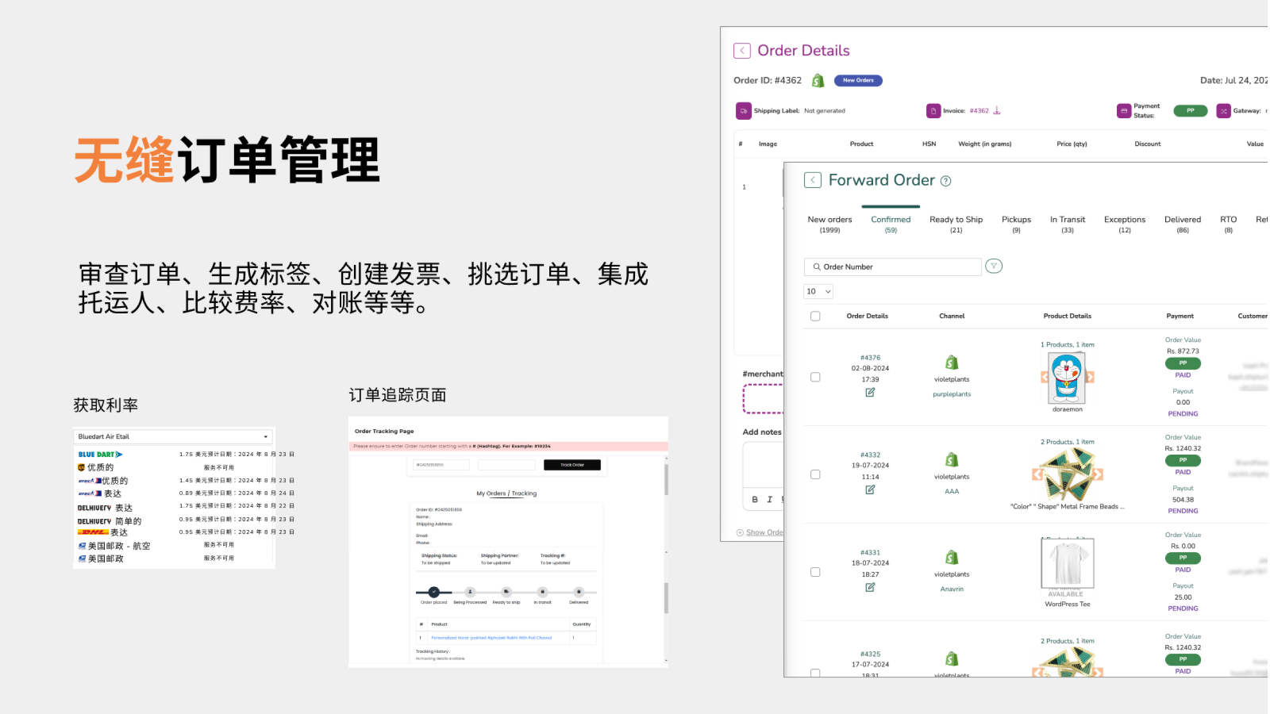1270x714 pixels.
Task: Go back from the Order Details page
Action: 742,51
